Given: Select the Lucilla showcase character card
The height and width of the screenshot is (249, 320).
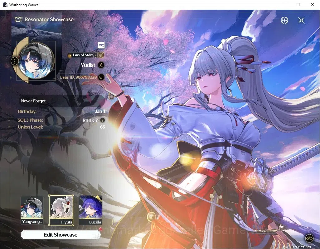Looking at the screenshot, I should tap(90, 210).
